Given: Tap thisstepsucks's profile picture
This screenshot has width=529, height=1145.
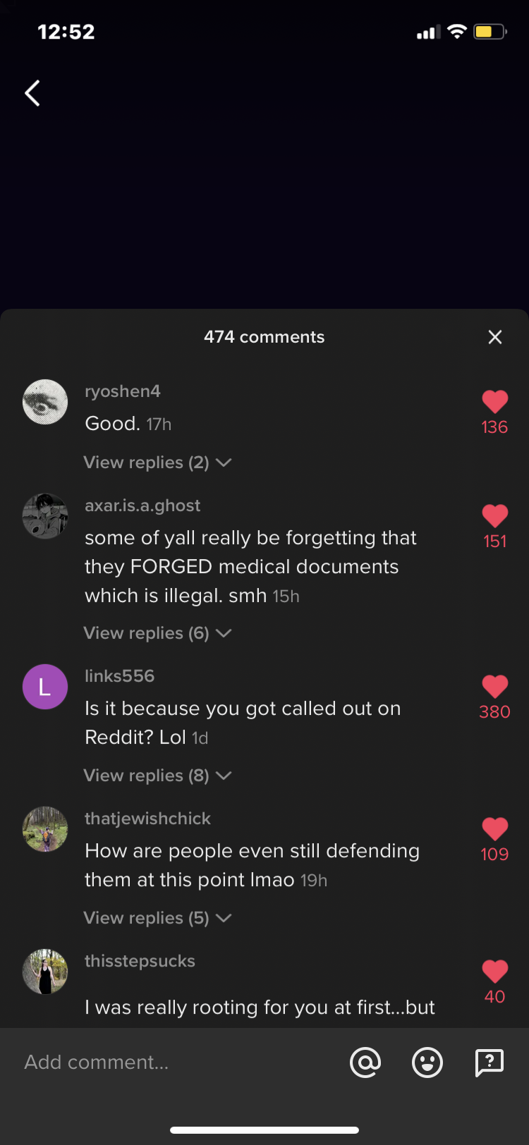Looking at the screenshot, I should click(45, 972).
